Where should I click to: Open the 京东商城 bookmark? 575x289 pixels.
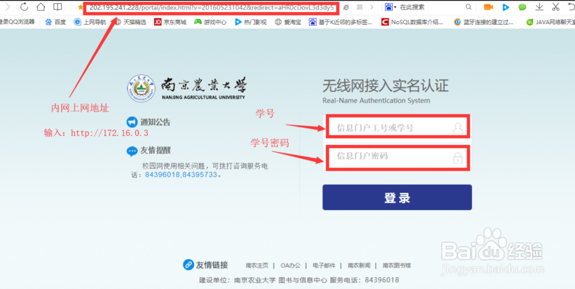click(170, 22)
